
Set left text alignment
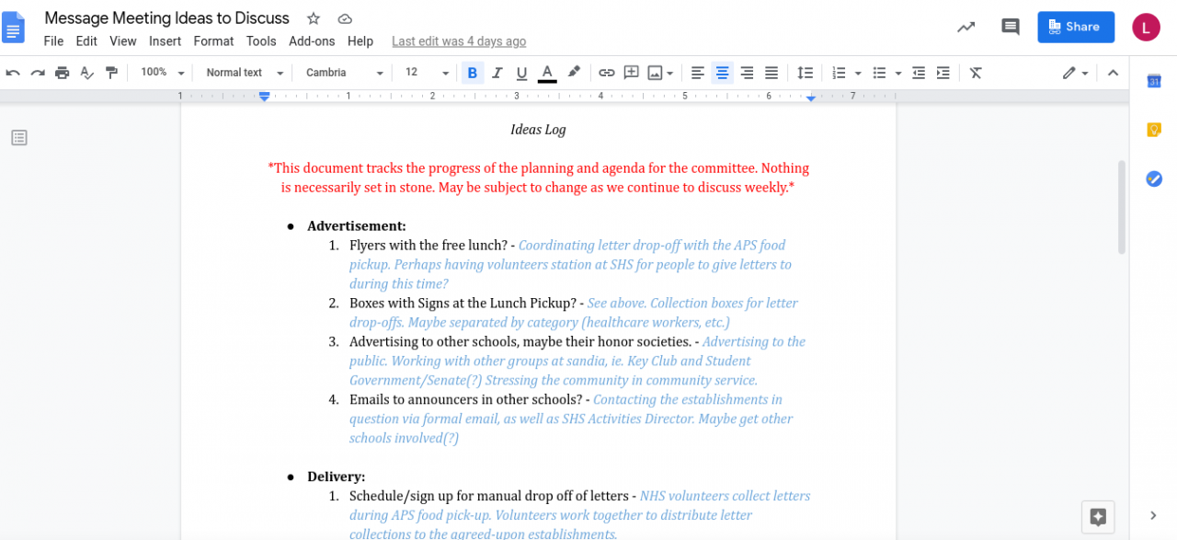(698, 73)
